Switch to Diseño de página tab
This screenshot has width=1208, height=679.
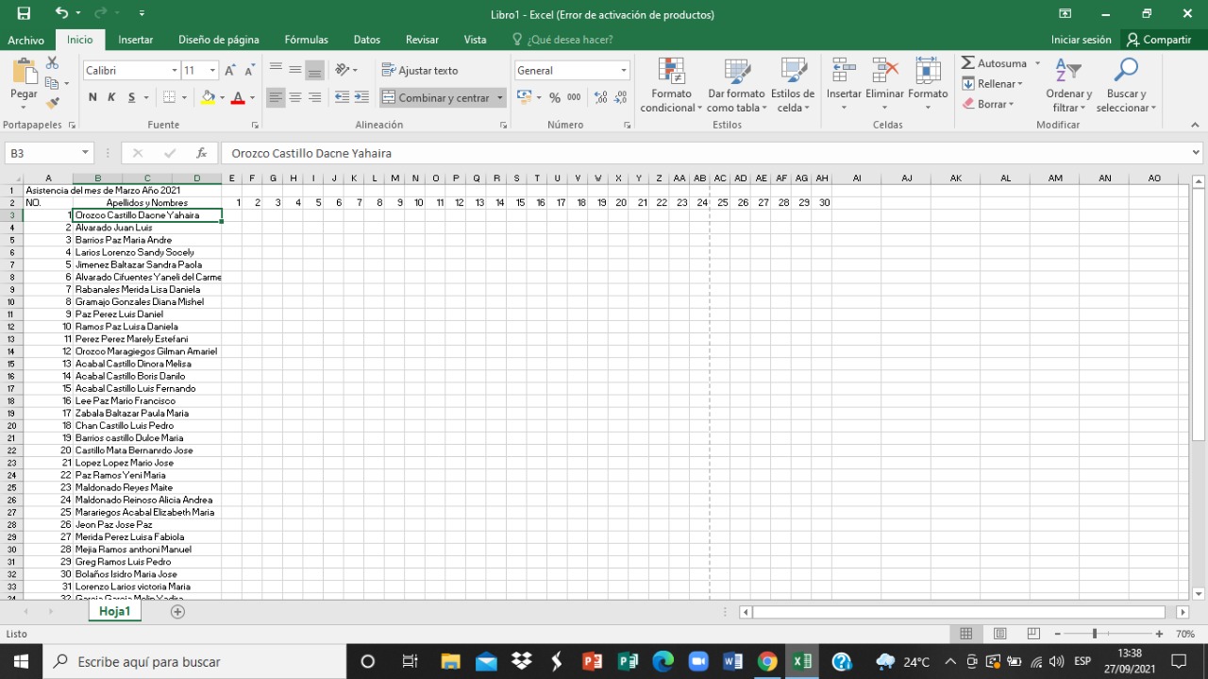pyautogui.click(x=219, y=40)
